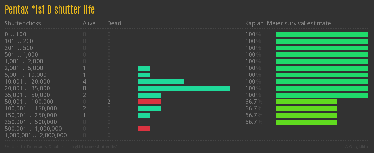Select the "Alive" column header
Image resolution: width=374 pixels, height=153 pixels.
pyautogui.click(x=89, y=23)
